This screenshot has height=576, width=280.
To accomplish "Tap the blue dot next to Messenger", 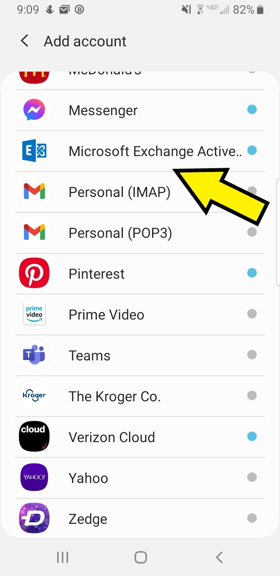I will [x=252, y=110].
